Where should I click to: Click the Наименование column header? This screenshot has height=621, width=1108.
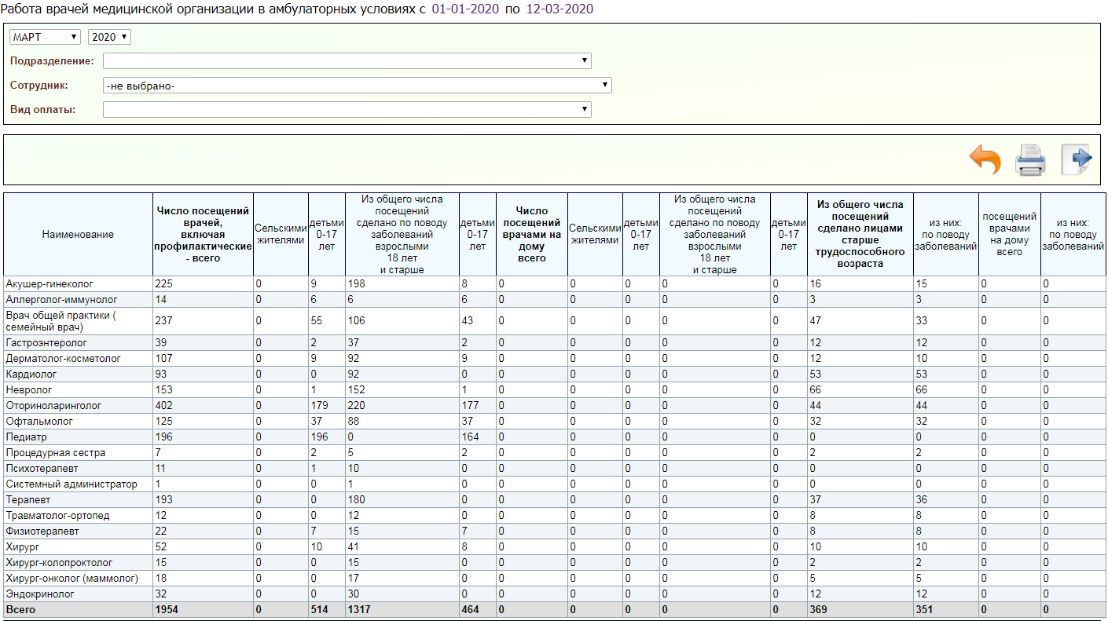[x=78, y=234]
